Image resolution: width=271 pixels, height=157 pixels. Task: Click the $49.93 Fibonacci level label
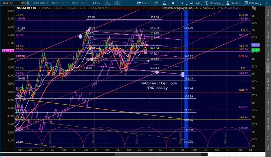pos(155,28)
